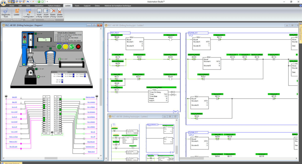This screenshot has width=302, height=164.
Task: Open the Customize Quick Access Toolbar arrow
Action: pyautogui.click(x=47, y=1)
